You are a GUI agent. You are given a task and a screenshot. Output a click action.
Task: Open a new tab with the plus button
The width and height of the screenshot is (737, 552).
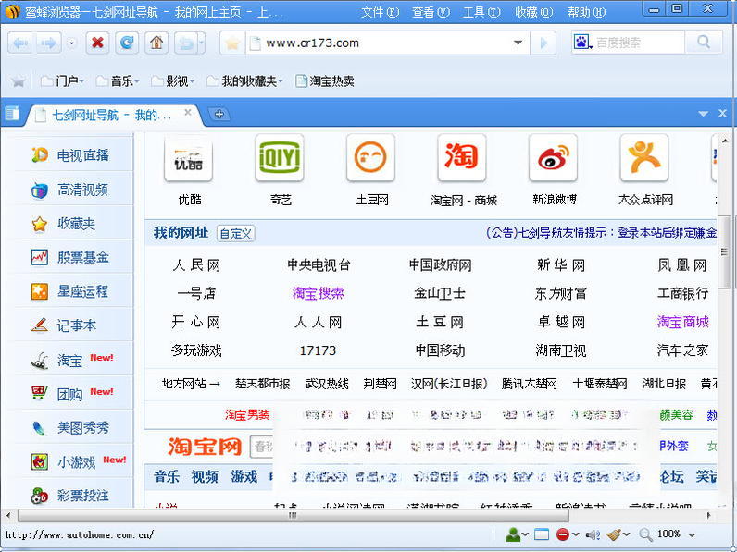click(219, 114)
